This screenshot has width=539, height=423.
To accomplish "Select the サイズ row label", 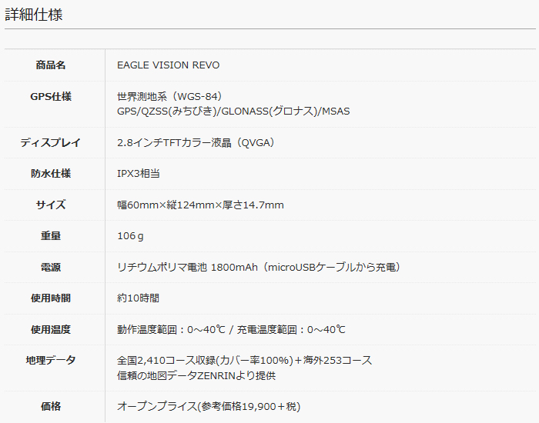I will 51,205.
